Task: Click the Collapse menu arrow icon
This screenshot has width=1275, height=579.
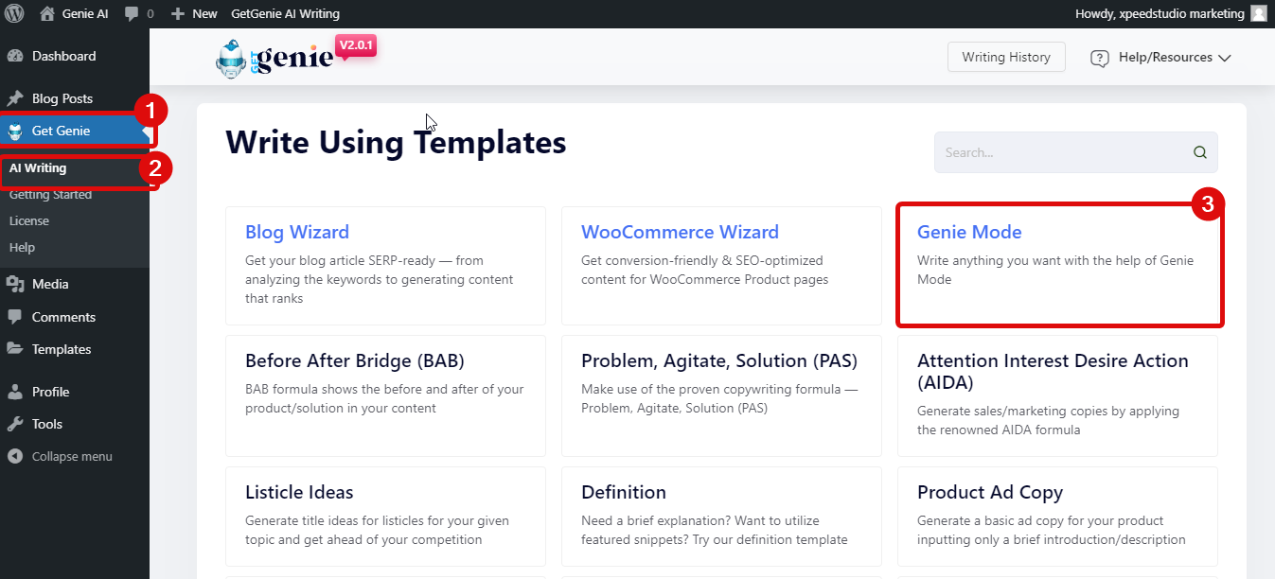Action: [15, 456]
